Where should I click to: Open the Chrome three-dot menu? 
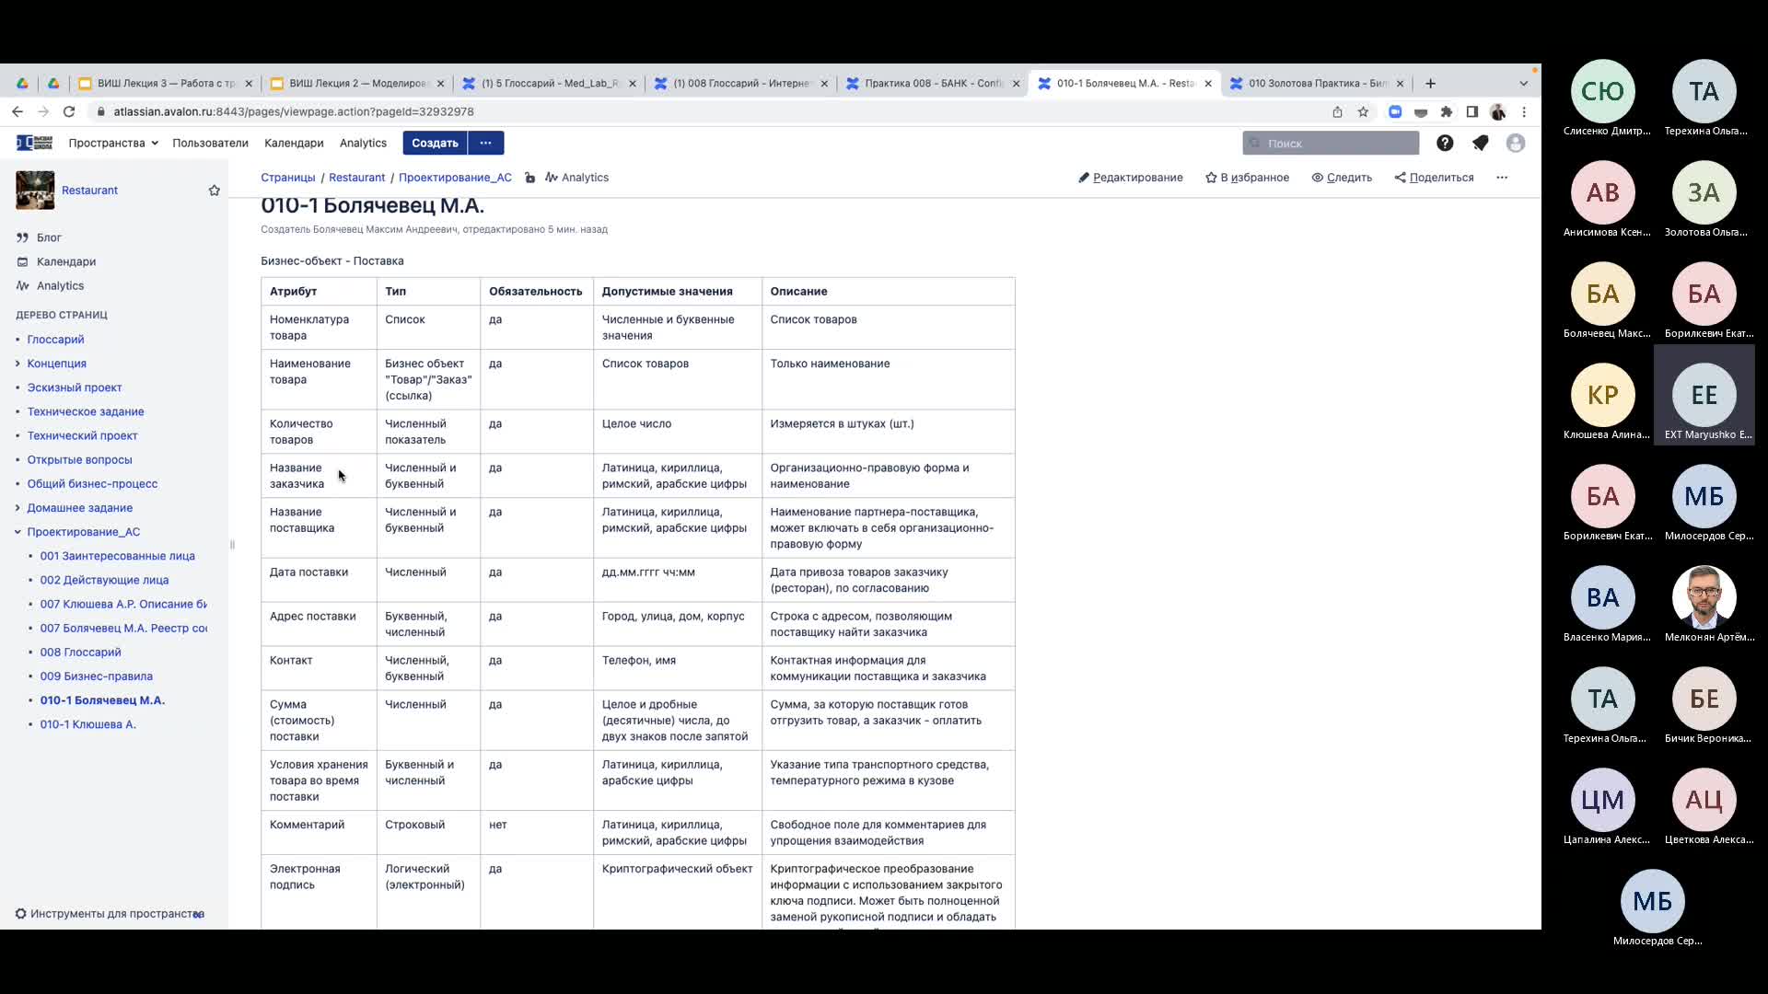click(1524, 111)
